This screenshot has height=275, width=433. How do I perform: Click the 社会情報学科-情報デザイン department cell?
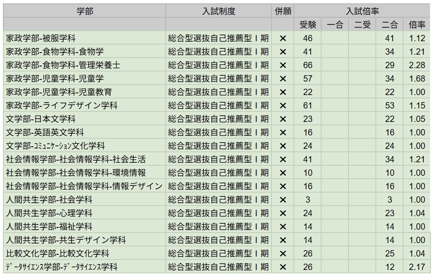click(84, 186)
